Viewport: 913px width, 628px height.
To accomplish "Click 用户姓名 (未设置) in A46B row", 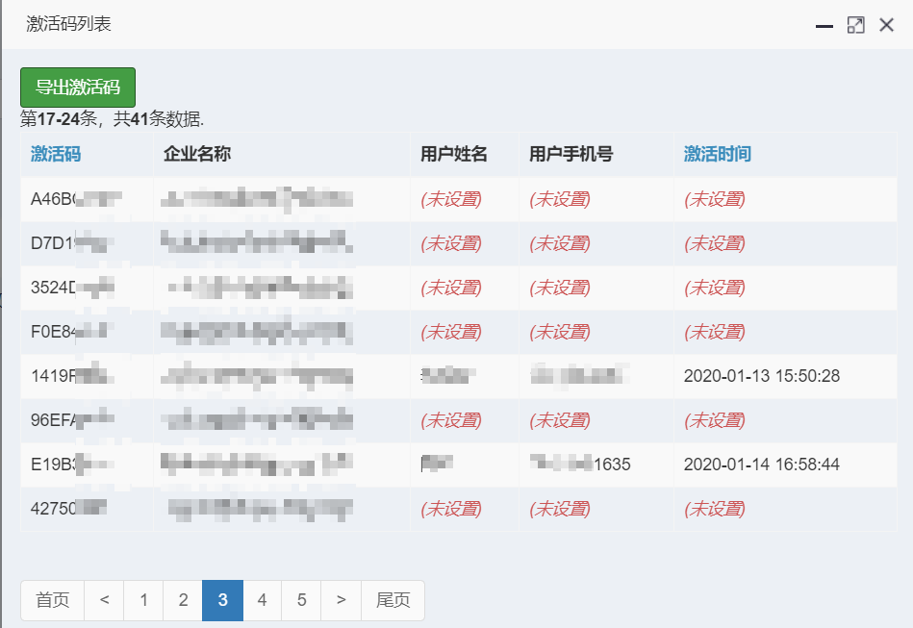I will coord(451,199).
